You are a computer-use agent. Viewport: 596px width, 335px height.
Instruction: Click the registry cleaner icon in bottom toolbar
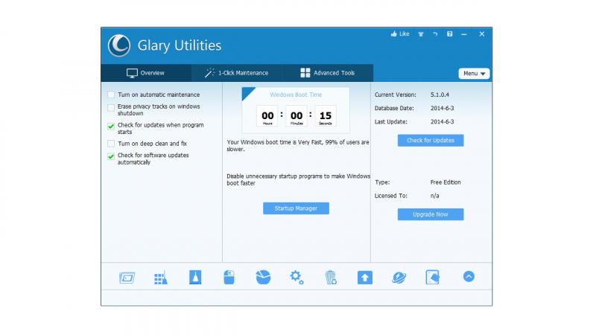[161, 278]
